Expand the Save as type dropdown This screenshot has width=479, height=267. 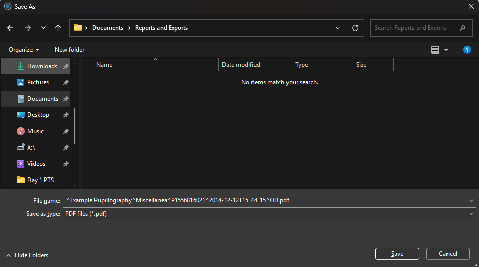472,214
